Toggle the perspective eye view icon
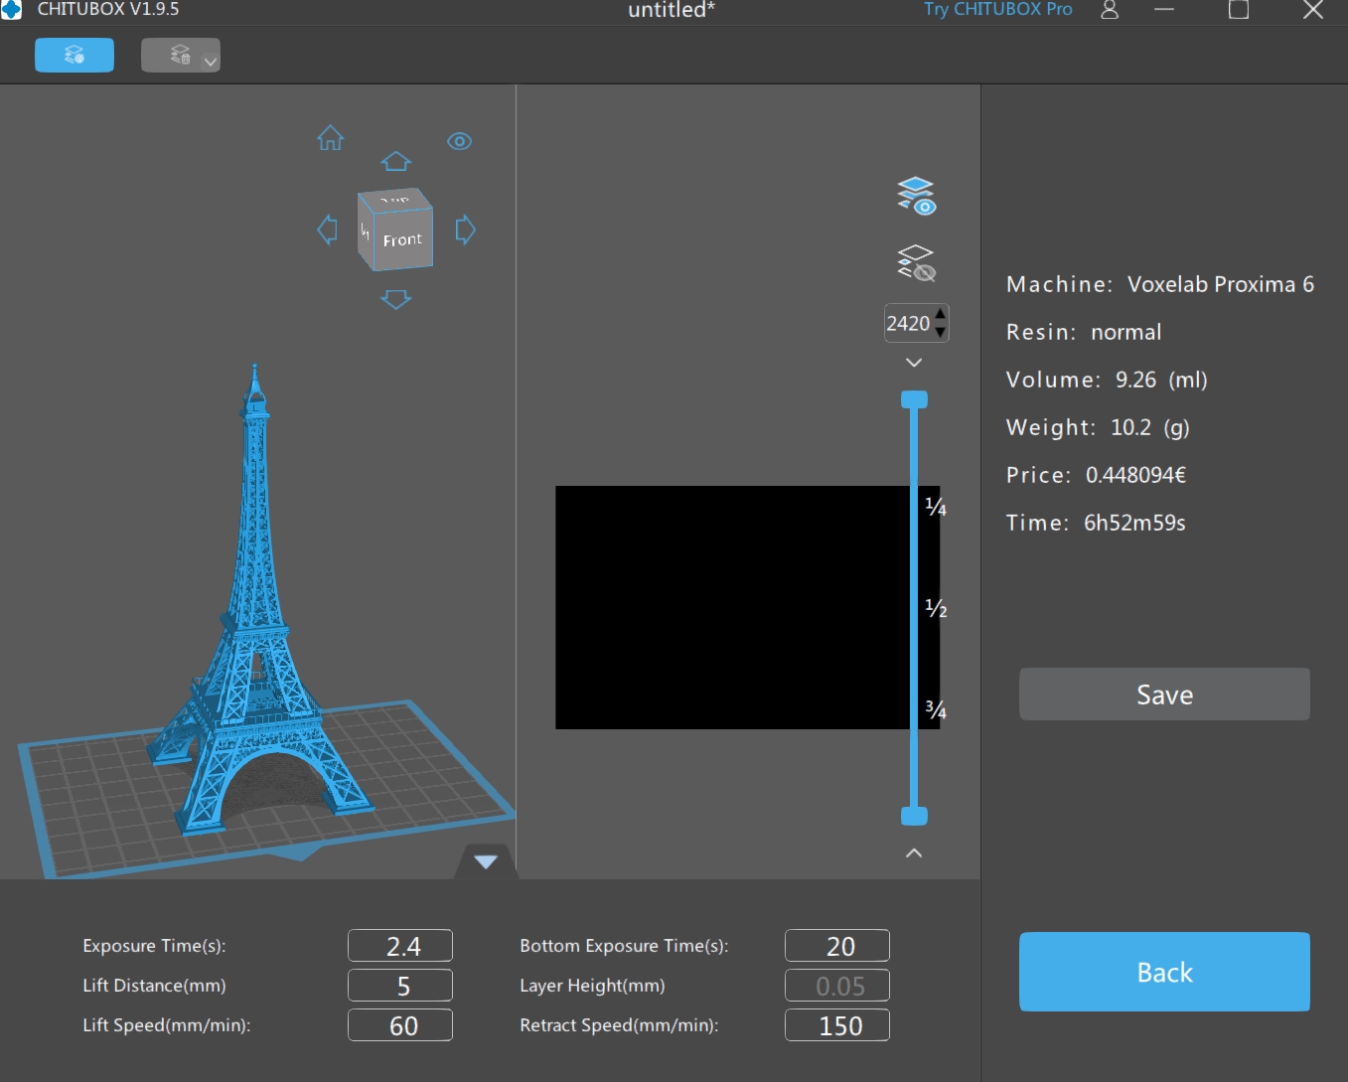 (x=459, y=141)
